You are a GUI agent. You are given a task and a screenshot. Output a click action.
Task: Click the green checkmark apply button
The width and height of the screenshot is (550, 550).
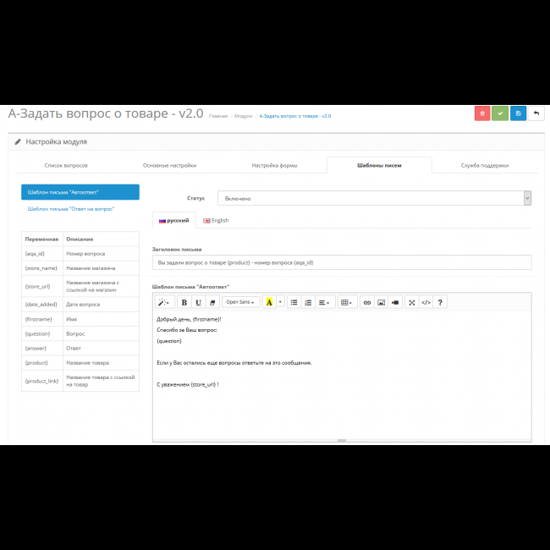(500, 113)
